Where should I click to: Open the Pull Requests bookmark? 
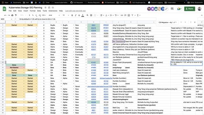click(x=76, y=2)
